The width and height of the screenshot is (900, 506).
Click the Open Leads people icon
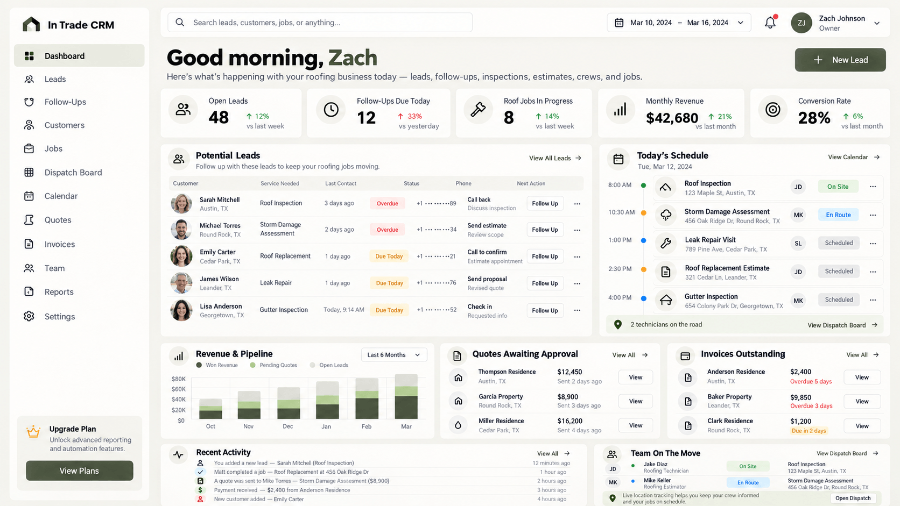[183, 110]
